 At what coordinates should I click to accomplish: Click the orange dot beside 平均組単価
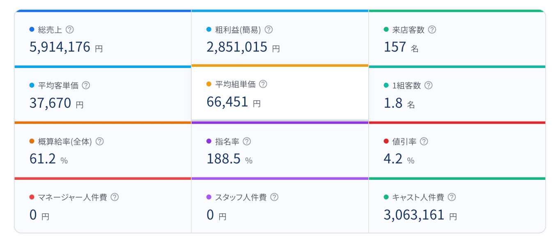pos(209,84)
